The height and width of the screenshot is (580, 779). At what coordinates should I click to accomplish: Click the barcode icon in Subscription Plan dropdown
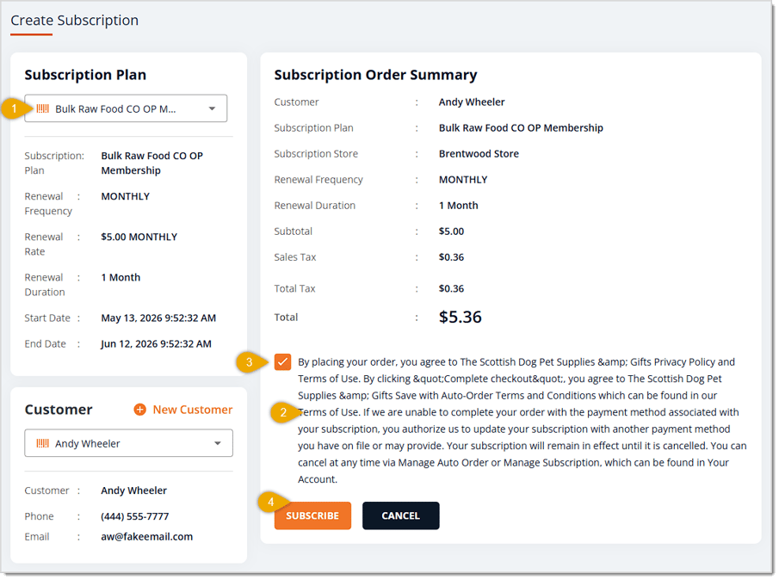(43, 108)
